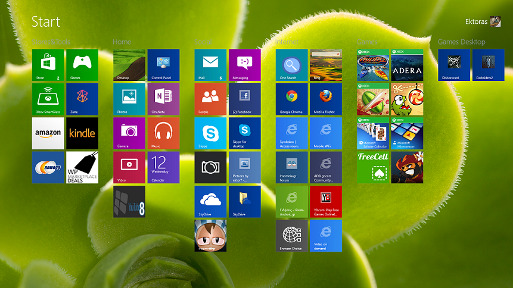The width and height of the screenshot is (513, 288).
Task: Open Microsoft Solitaire Collection tile
Action: coord(373,133)
